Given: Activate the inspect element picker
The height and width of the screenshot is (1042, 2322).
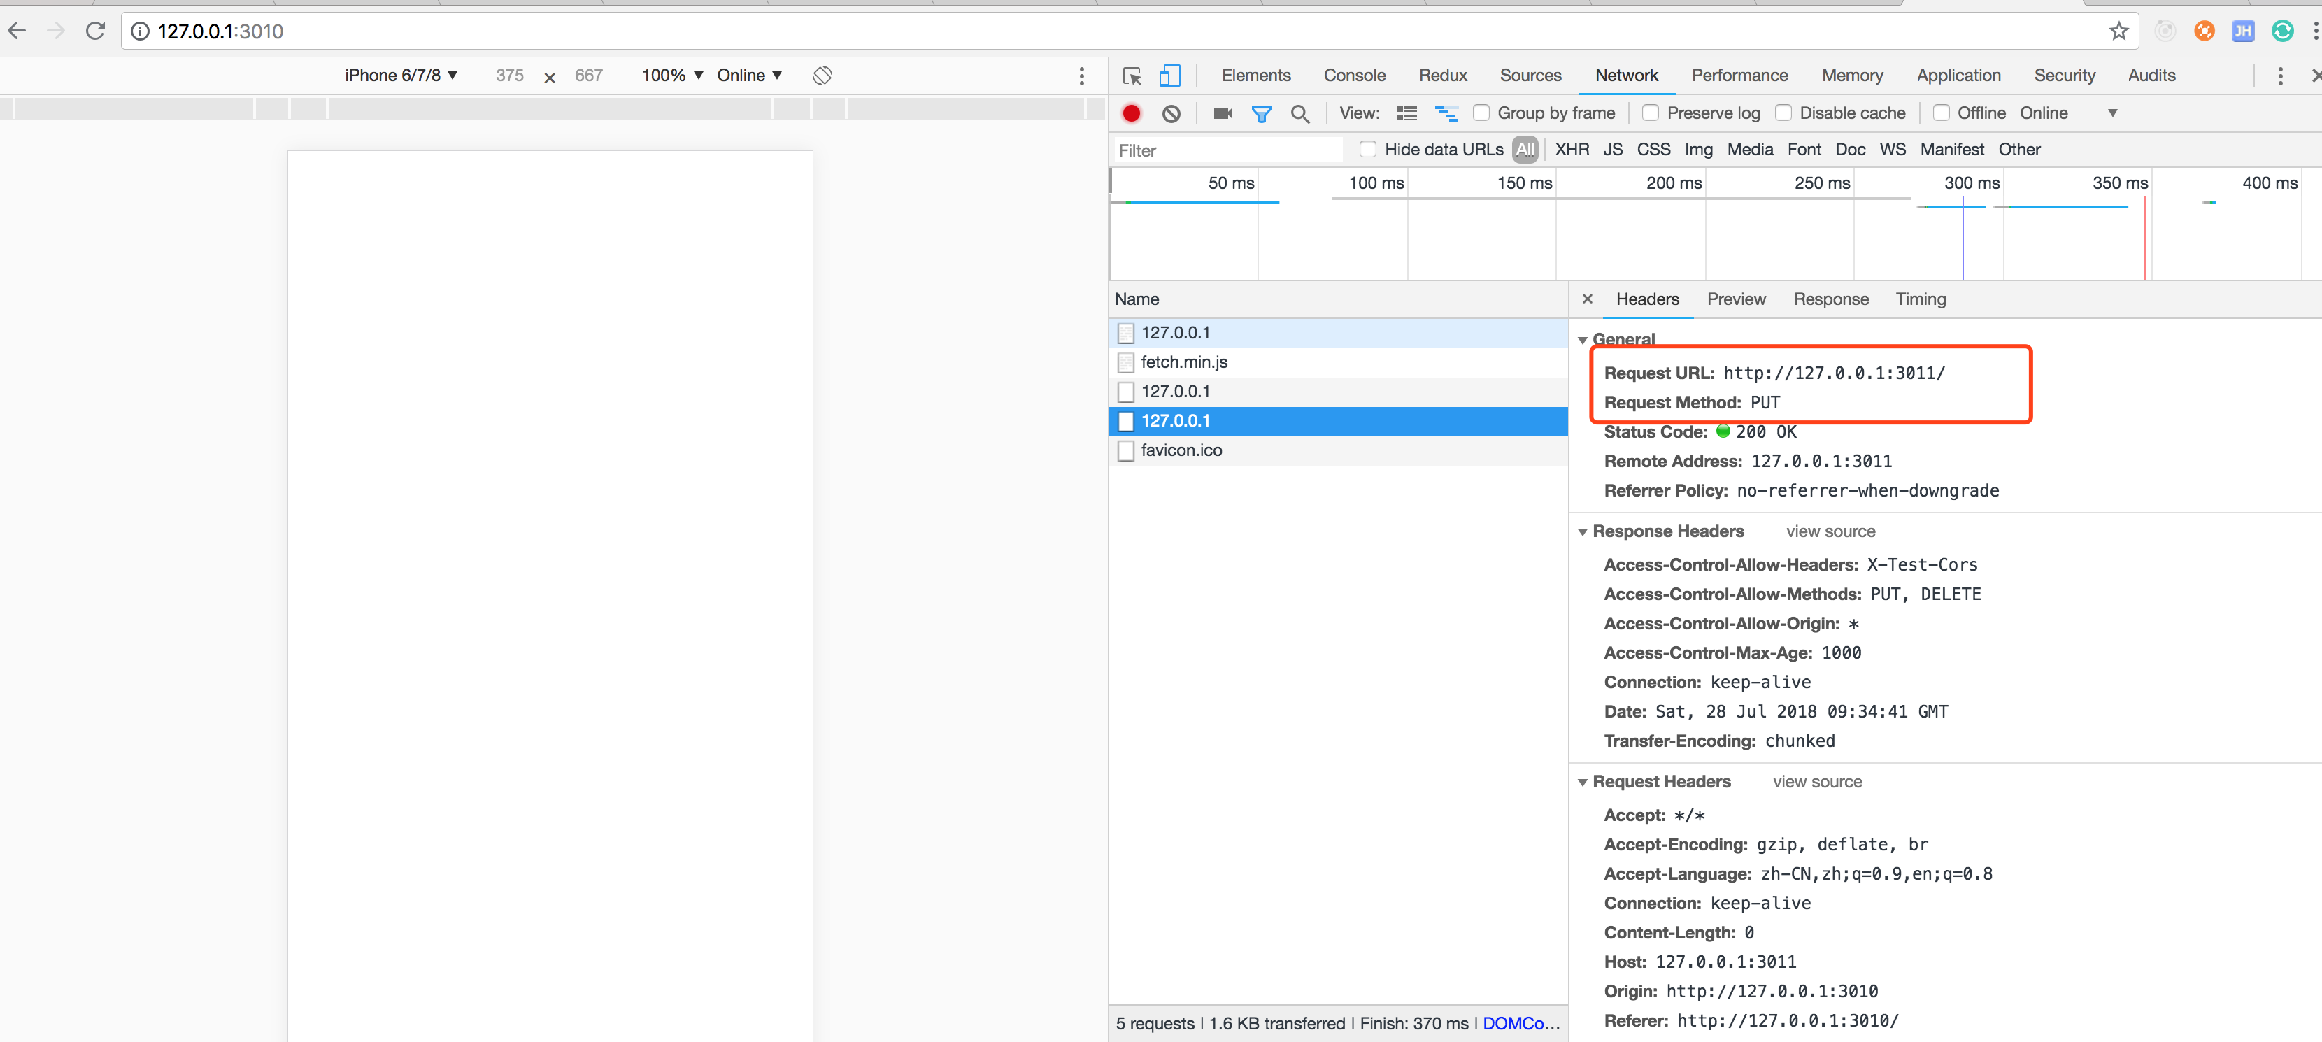Looking at the screenshot, I should pyautogui.click(x=1131, y=76).
